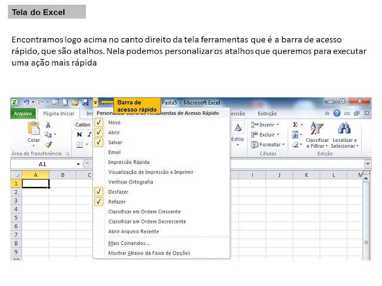Uncheck Abrir in quick access menu
Image resolution: width=382 pixels, height=286 pixels.
tap(98, 132)
